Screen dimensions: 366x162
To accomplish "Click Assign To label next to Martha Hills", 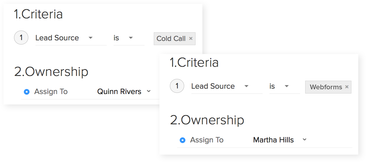I will tap(207, 140).
